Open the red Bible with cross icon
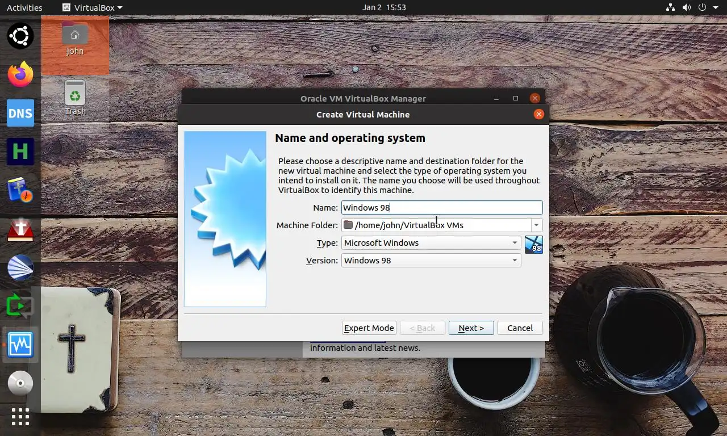 click(x=20, y=229)
